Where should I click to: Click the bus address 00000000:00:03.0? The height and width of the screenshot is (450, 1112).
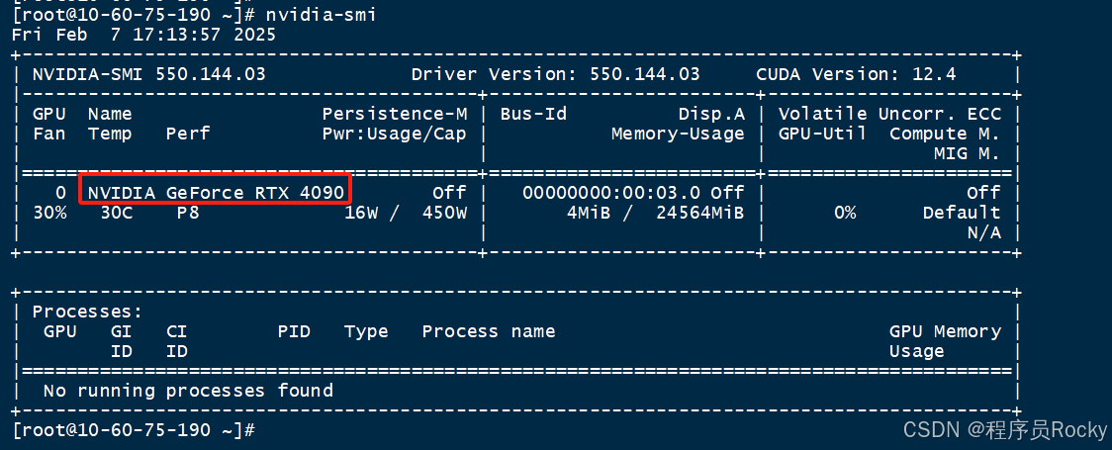(x=612, y=192)
